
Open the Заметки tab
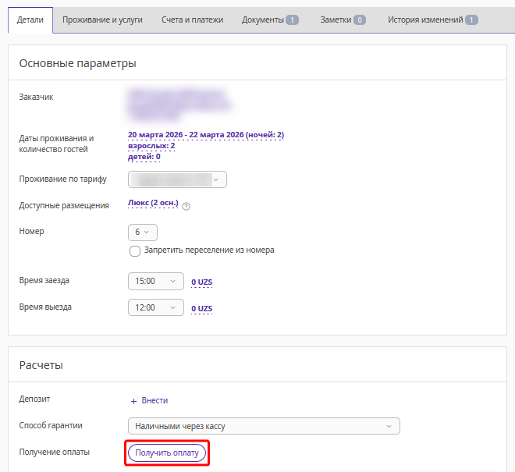[343, 20]
